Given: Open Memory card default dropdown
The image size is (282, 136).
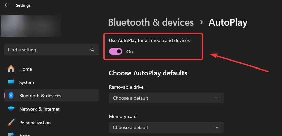Looking at the screenshot, I should point(166,127).
